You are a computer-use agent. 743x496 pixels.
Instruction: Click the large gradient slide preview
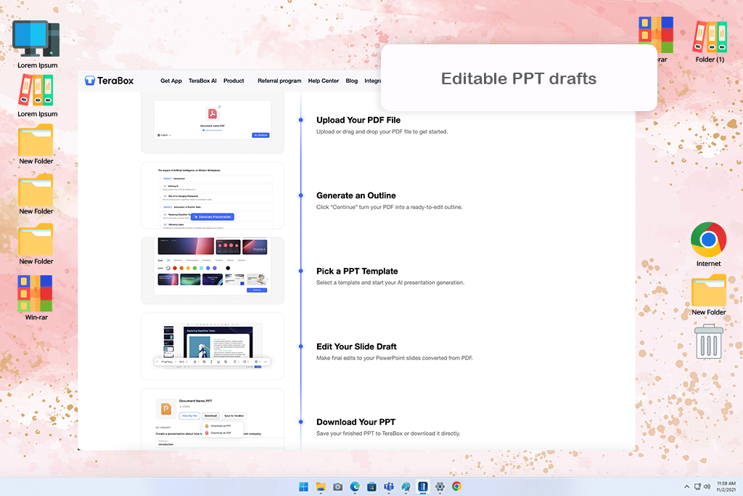pos(186,245)
